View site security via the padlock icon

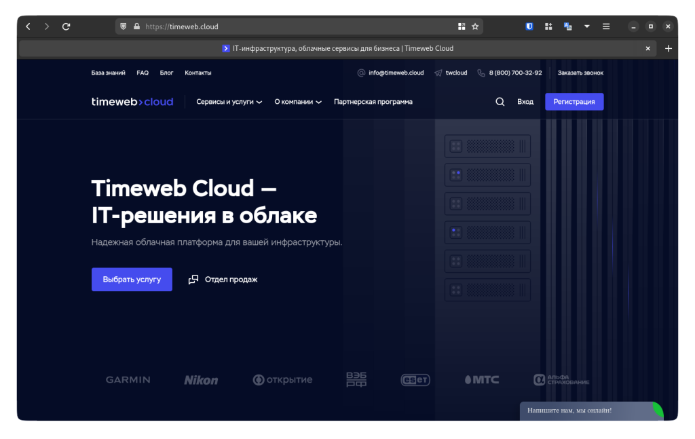coord(136,26)
